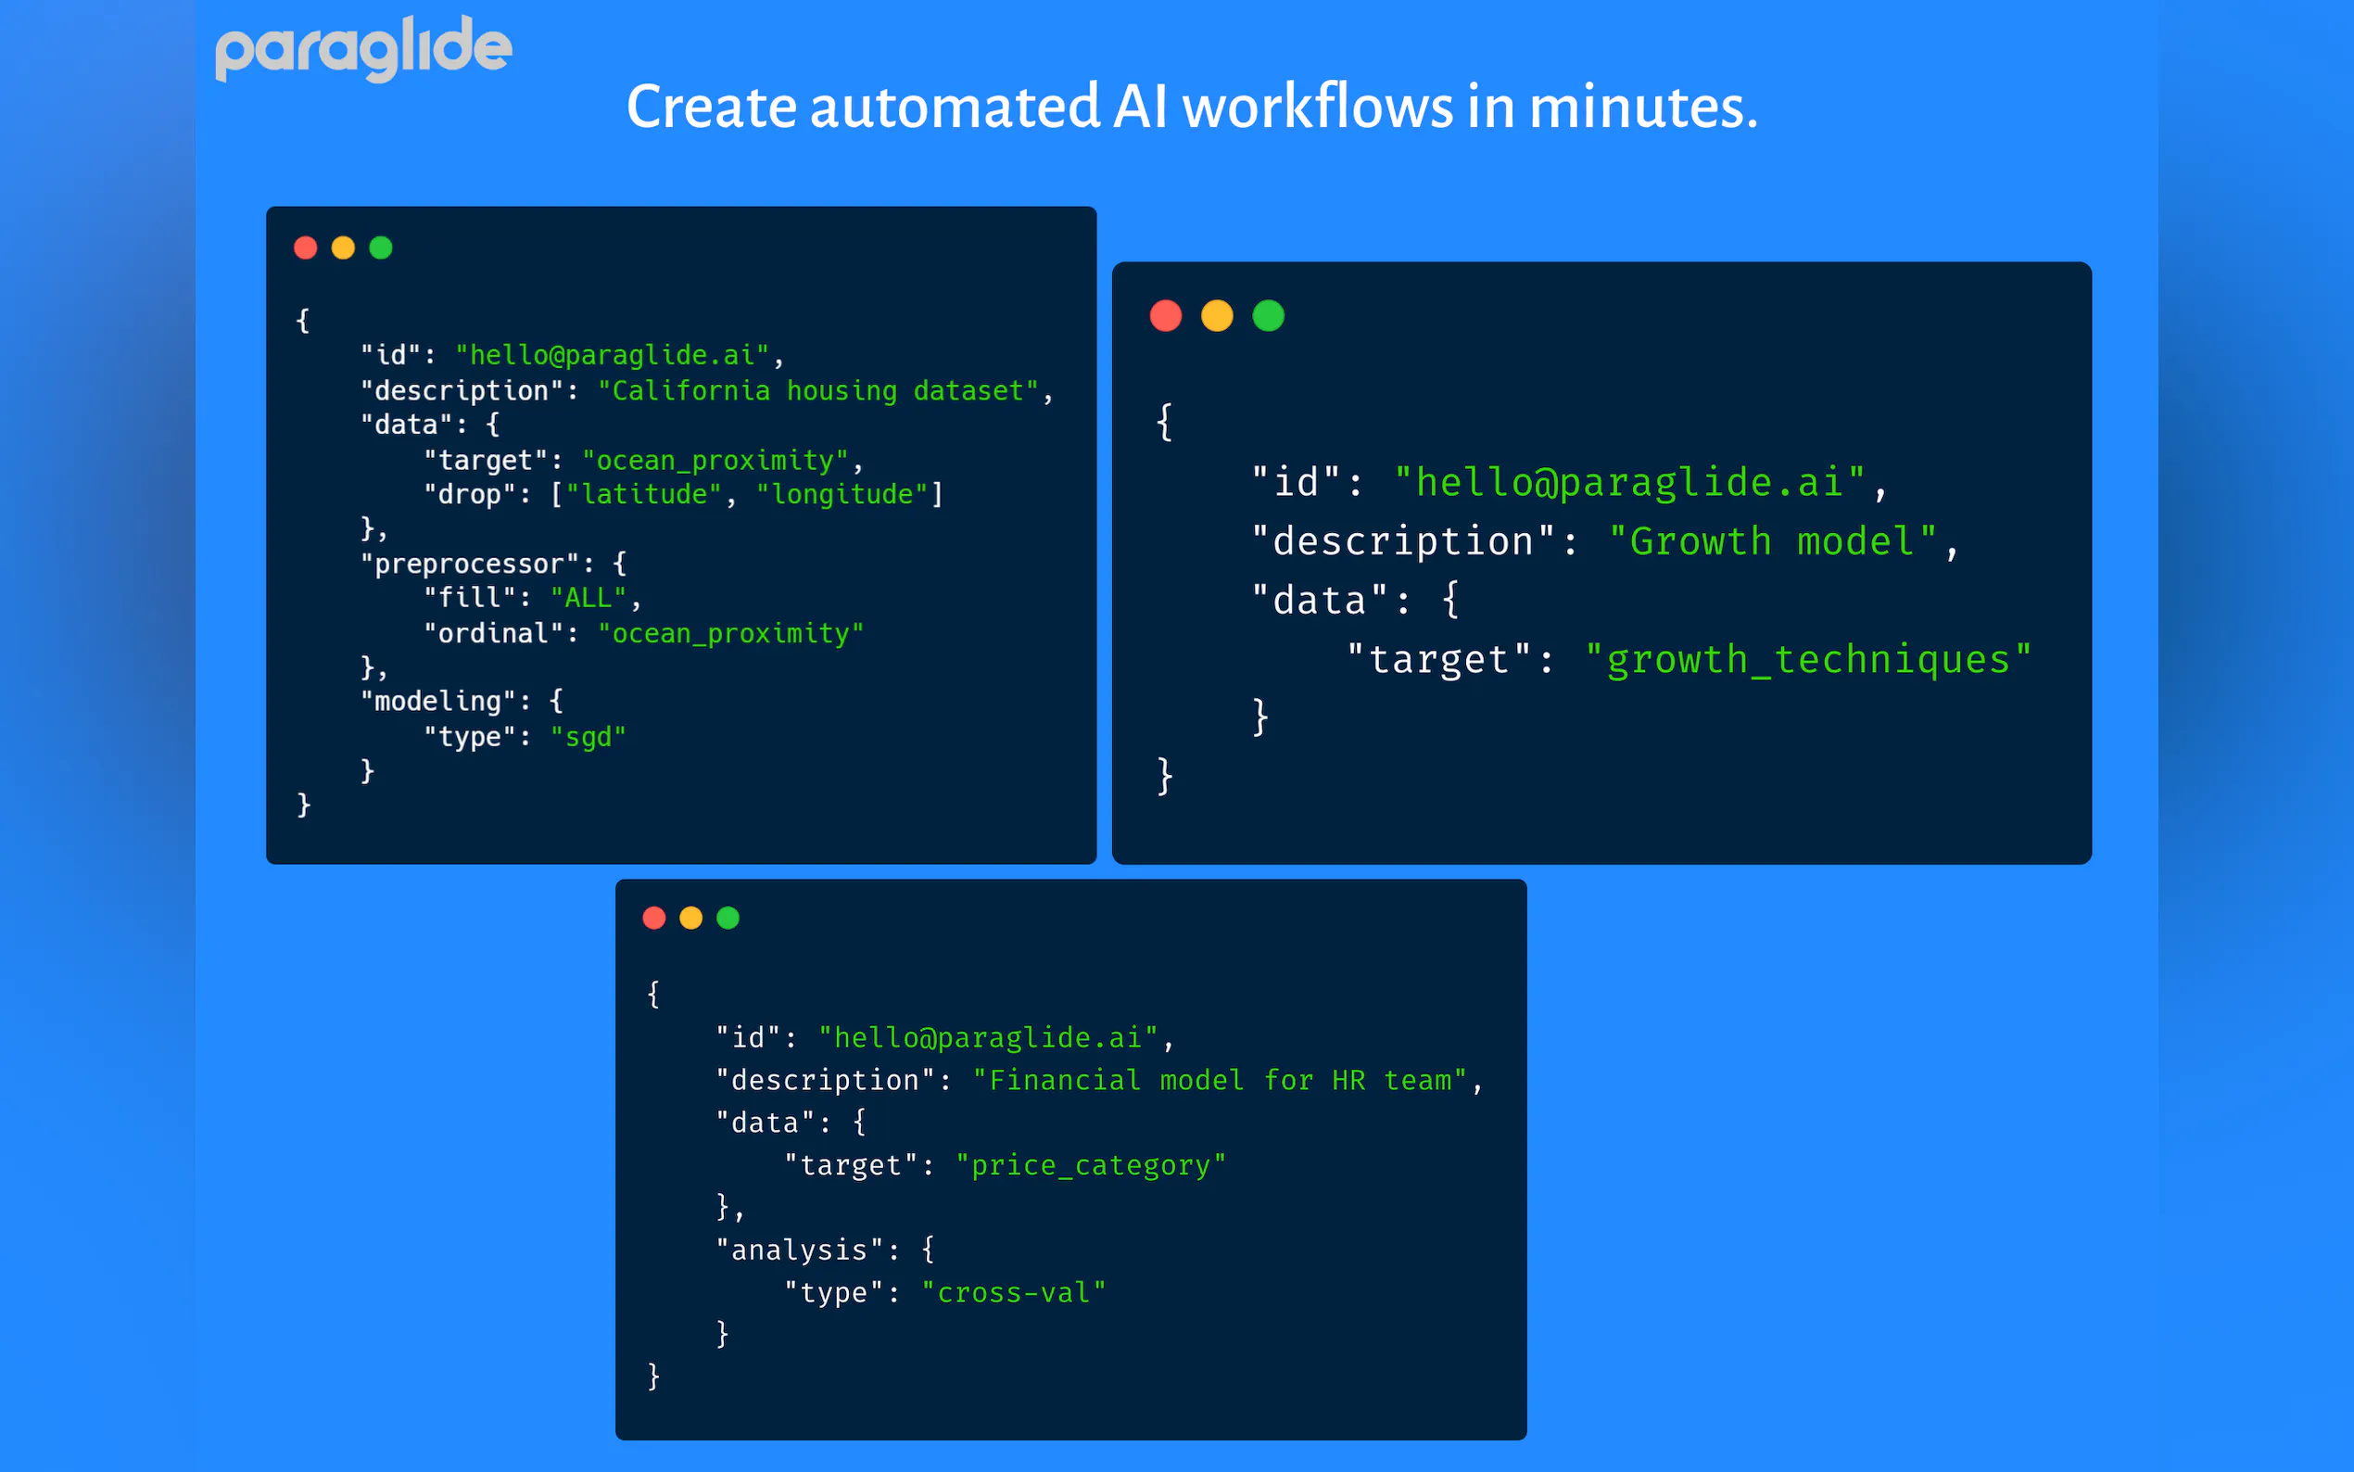Click the "growth_techniques" target value
2354x1472 pixels.
pyautogui.click(x=1807, y=660)
